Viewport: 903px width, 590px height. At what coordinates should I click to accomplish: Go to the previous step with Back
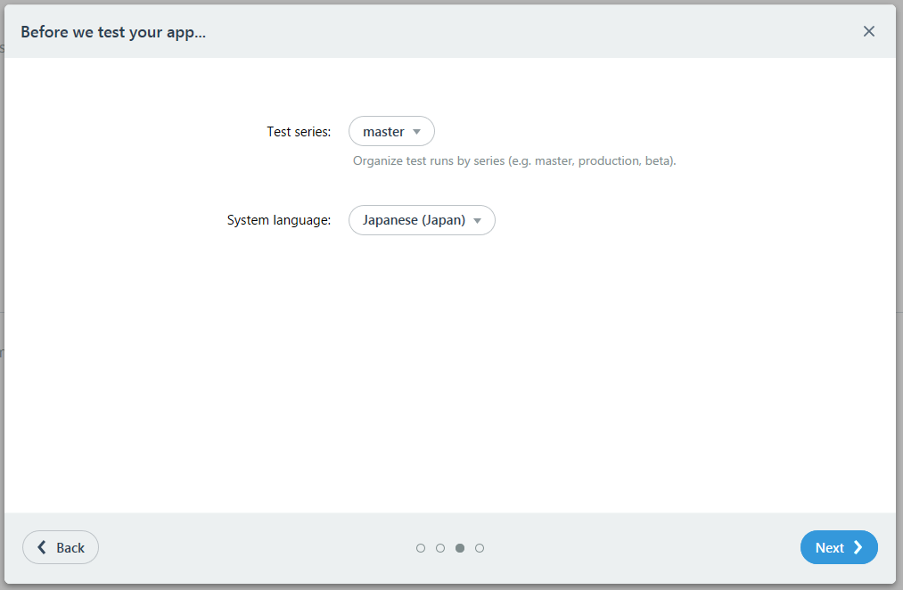(x=61, y=547)
